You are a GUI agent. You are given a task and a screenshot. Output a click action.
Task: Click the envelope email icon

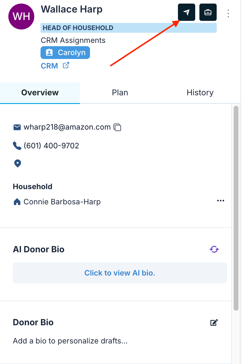(x=17, y=127)
